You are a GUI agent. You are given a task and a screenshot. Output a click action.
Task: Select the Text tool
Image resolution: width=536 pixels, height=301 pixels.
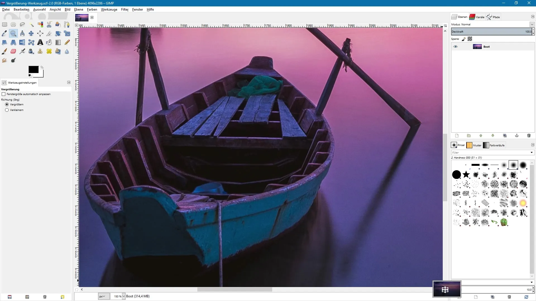tap(40, 42)
